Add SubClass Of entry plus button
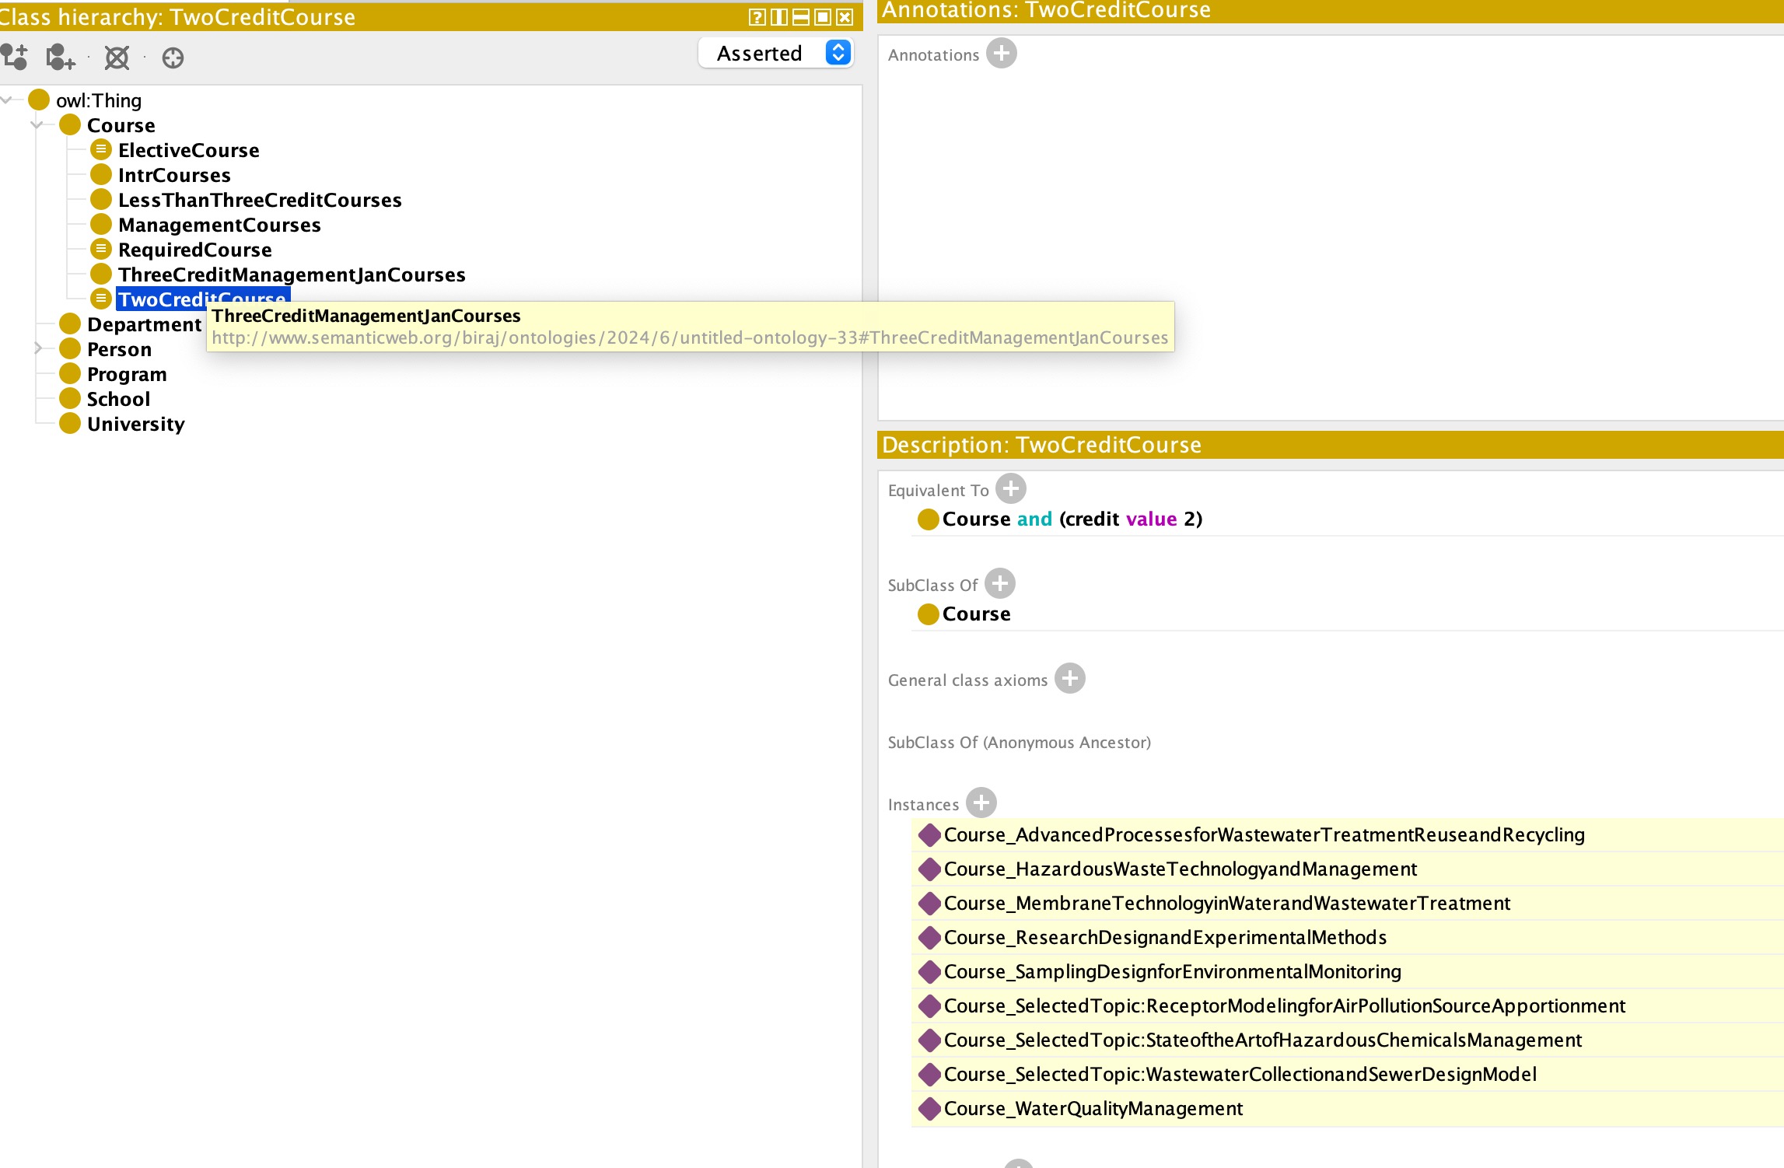Image resolution: width=1784 pixels, height=1168 pixels. tap(1000, 584)
